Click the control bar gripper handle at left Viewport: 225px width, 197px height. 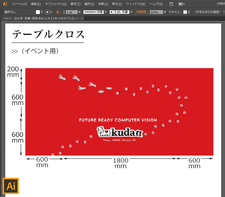coord(2,12)
